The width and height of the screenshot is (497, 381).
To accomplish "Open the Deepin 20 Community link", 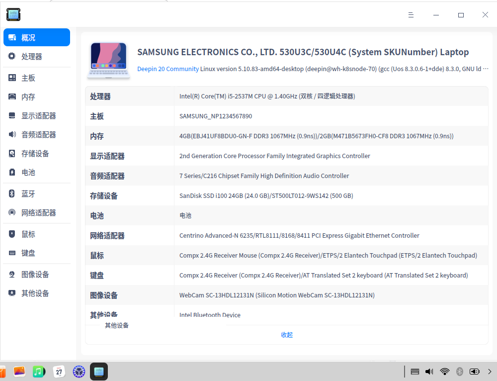I will (167, 69).
